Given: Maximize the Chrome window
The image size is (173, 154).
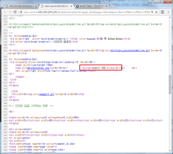Looking at the screenshot, I should [161, 2].
